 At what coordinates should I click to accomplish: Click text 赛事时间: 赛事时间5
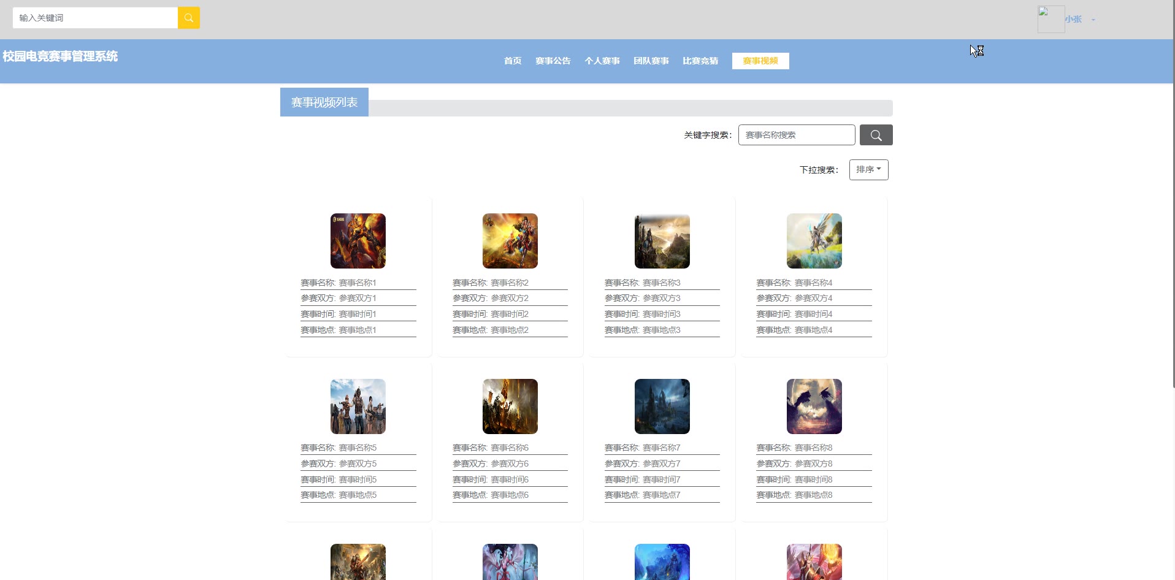tap(339, 479)
